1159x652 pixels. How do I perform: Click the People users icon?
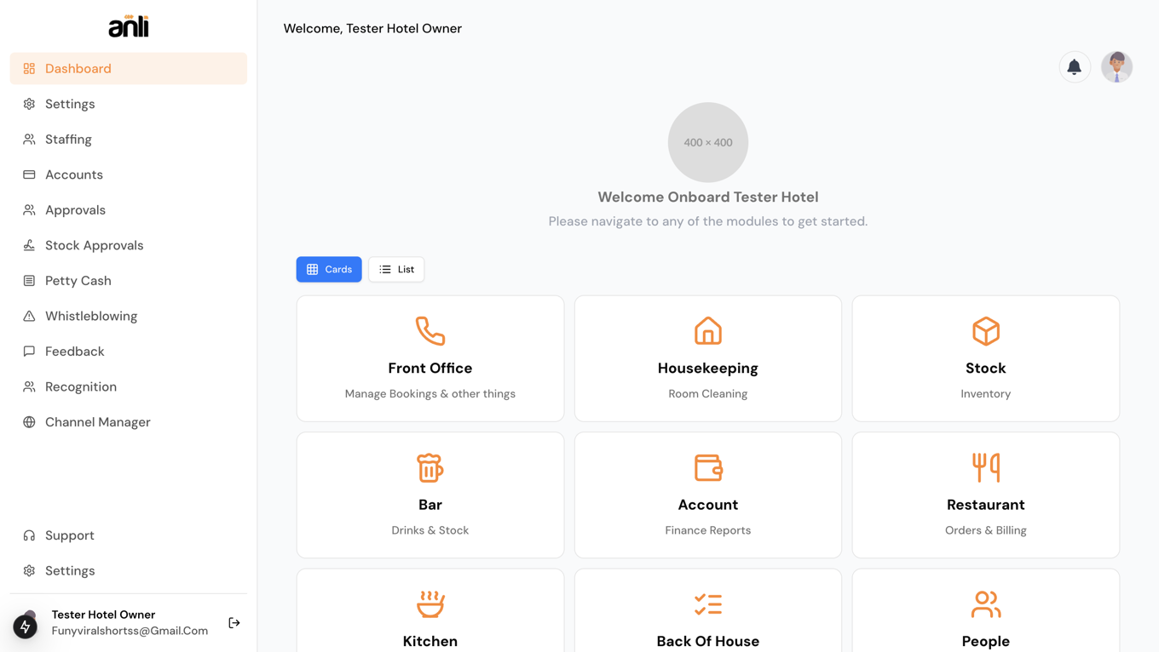[986, 604]
